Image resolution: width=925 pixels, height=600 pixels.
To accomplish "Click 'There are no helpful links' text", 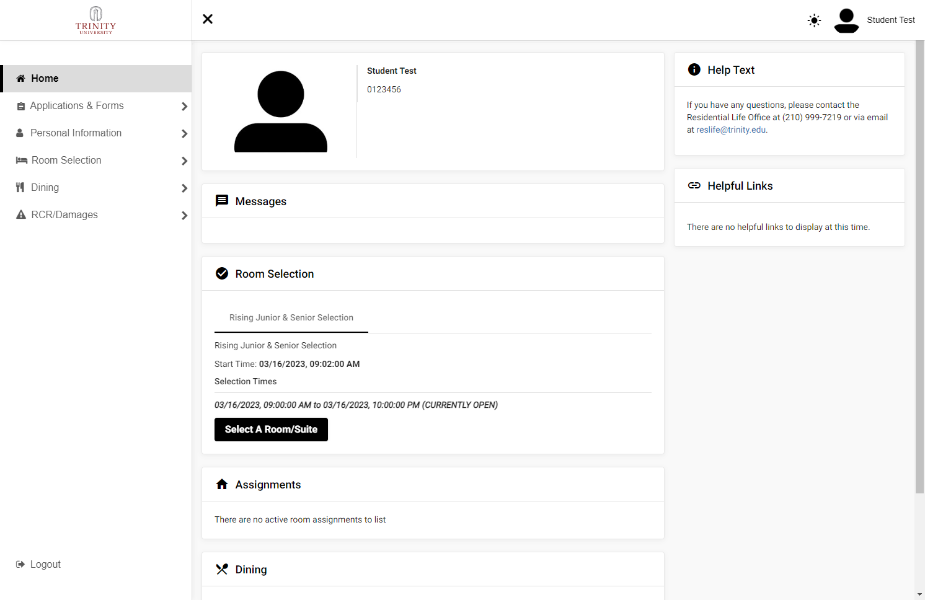I will click(x=778, y=227).
